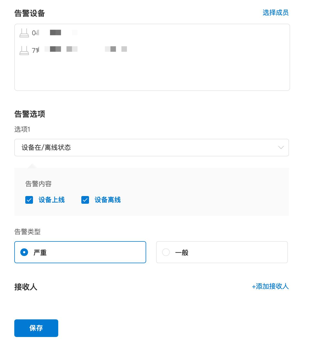Click +添加接收人 to add a recipient
The height and width of the screenshot is (348, 311).
pos(270,287)
